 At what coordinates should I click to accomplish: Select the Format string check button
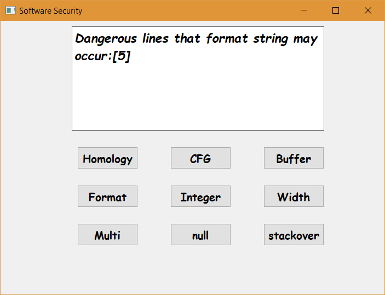click(107, 196)
